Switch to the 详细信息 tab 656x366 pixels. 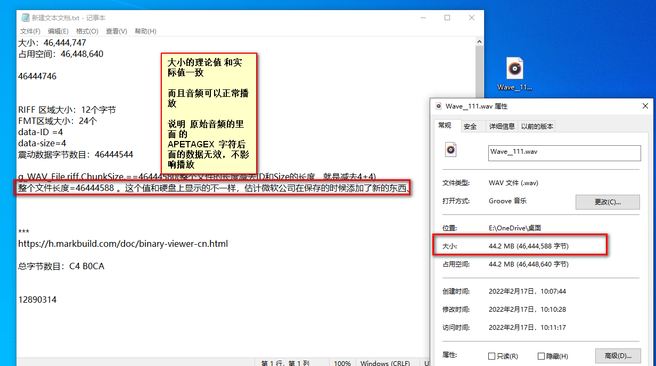point(503,126)
